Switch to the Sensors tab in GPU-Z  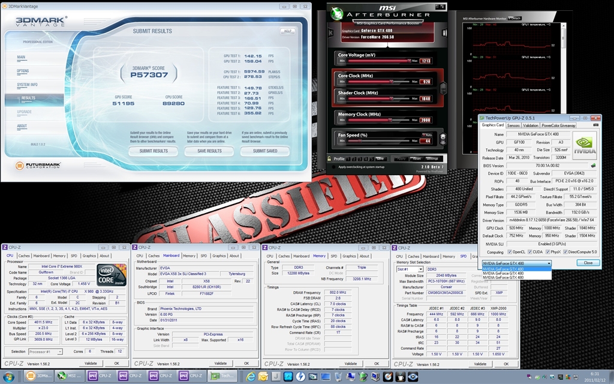(513, 125)
